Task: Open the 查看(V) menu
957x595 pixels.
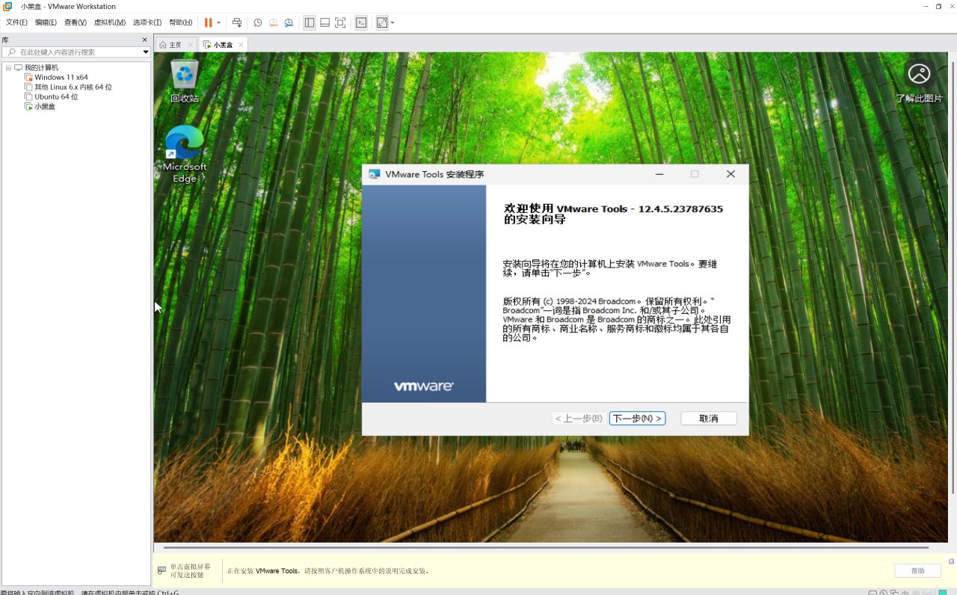Action: 76,22
